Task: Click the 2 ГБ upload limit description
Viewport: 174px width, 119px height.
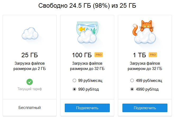Action: pos(30,66)
